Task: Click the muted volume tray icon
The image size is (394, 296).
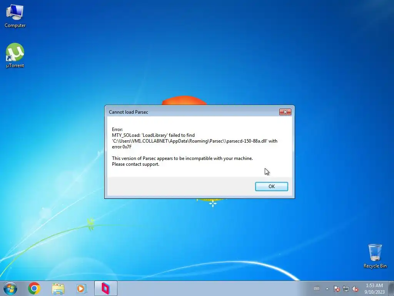Action: point(355,289)
